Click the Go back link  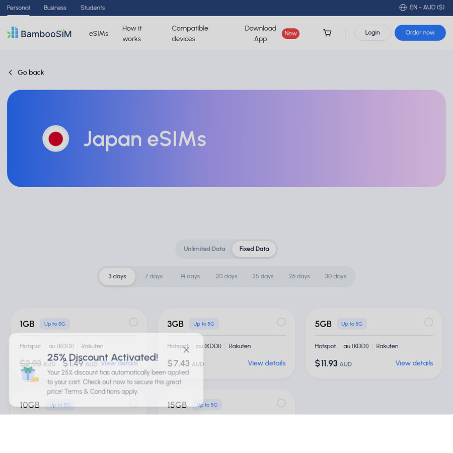pyautogui.click(x=26, y=72)
